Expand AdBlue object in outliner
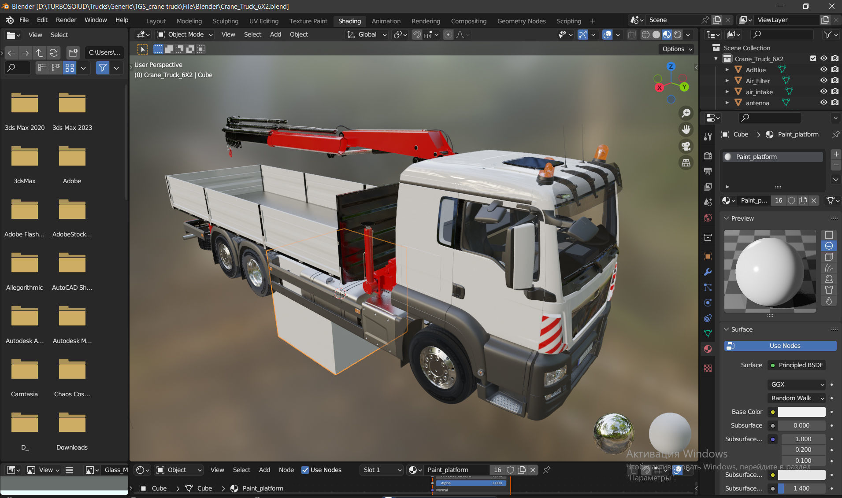This screenshot has height=498, width=842. click(x=727, y=70)
